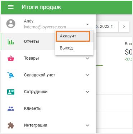Viewport: 133px width, 134px height.
Task: Click the pink Товары basket icon
Action: 11,58
